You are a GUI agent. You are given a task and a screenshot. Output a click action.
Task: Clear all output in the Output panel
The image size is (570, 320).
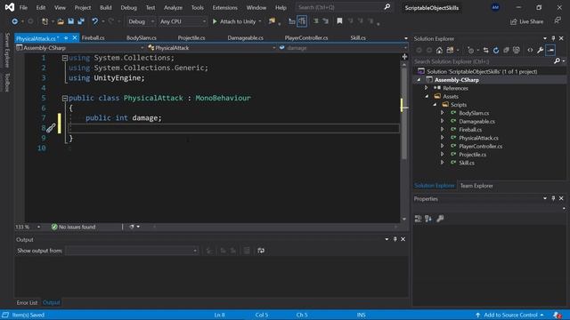(x=247, y=251)
